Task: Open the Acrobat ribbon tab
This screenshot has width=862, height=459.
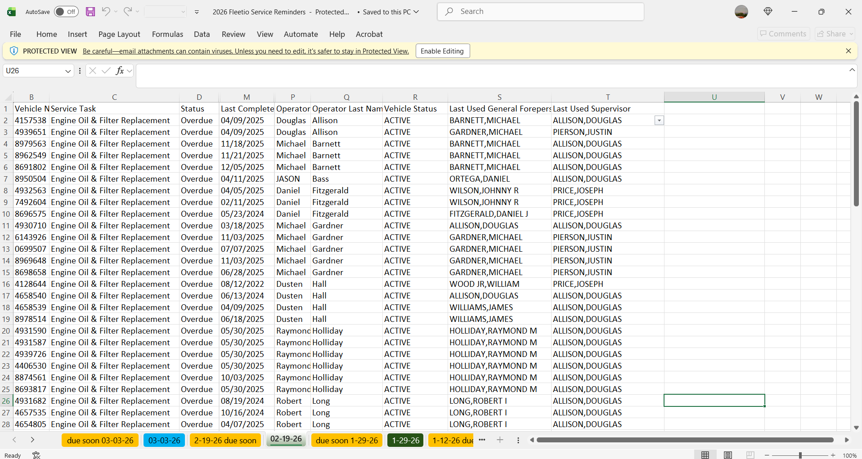Action: coord(369,34)
